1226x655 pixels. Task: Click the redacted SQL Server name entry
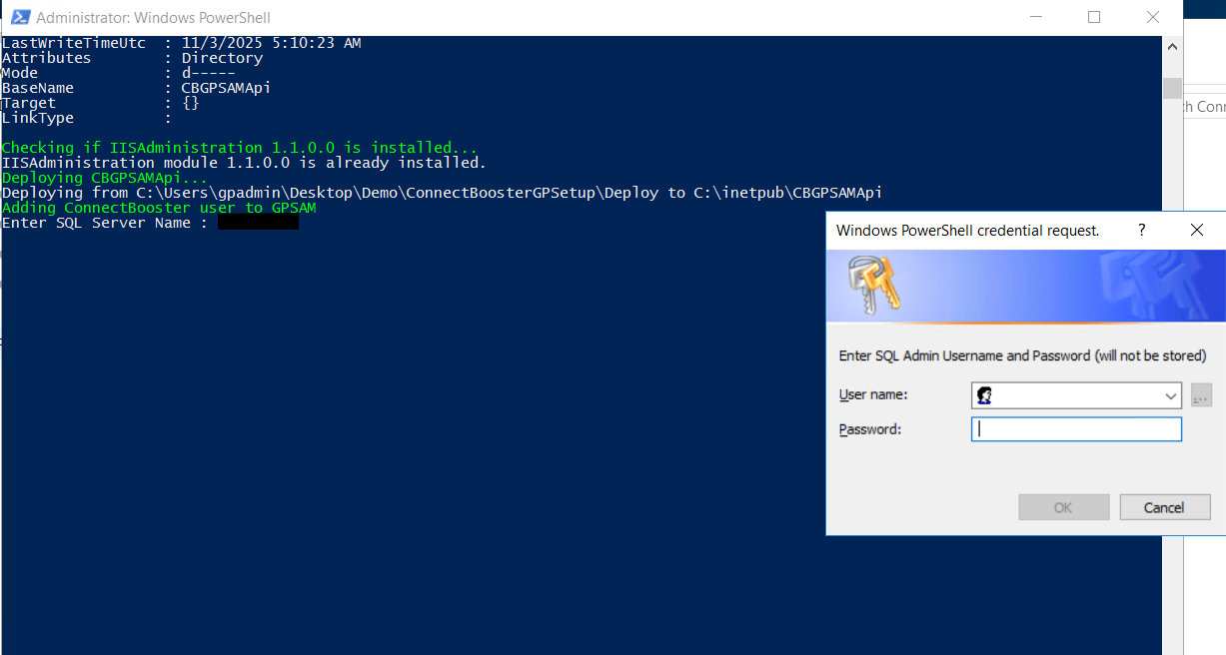point(258,223)
